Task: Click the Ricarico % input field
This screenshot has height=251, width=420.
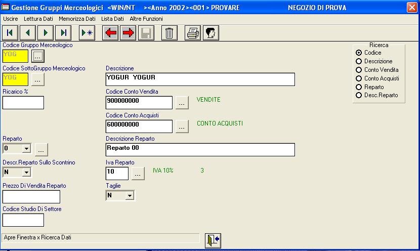Action: tap(23, 102)
